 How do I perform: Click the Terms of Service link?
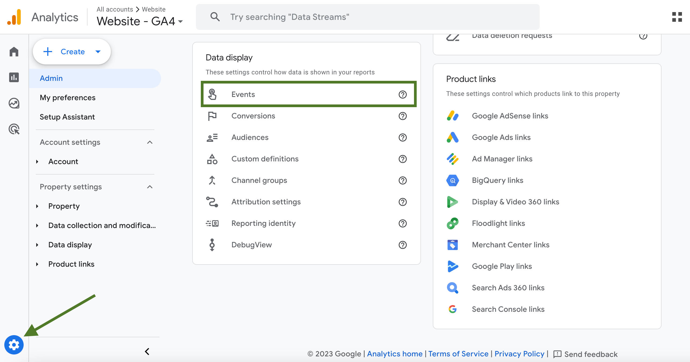(458, 354)
